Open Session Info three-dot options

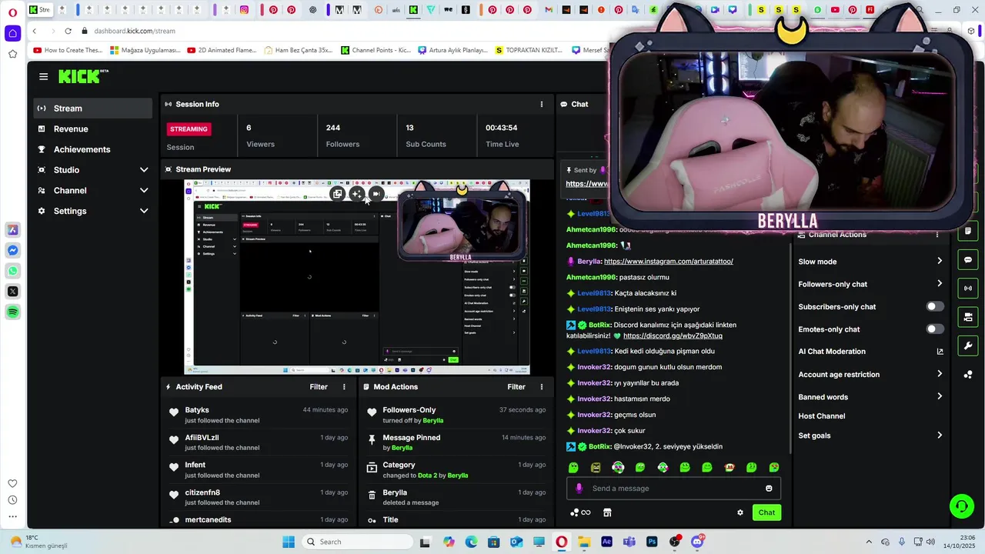click(x=542, y=104)
